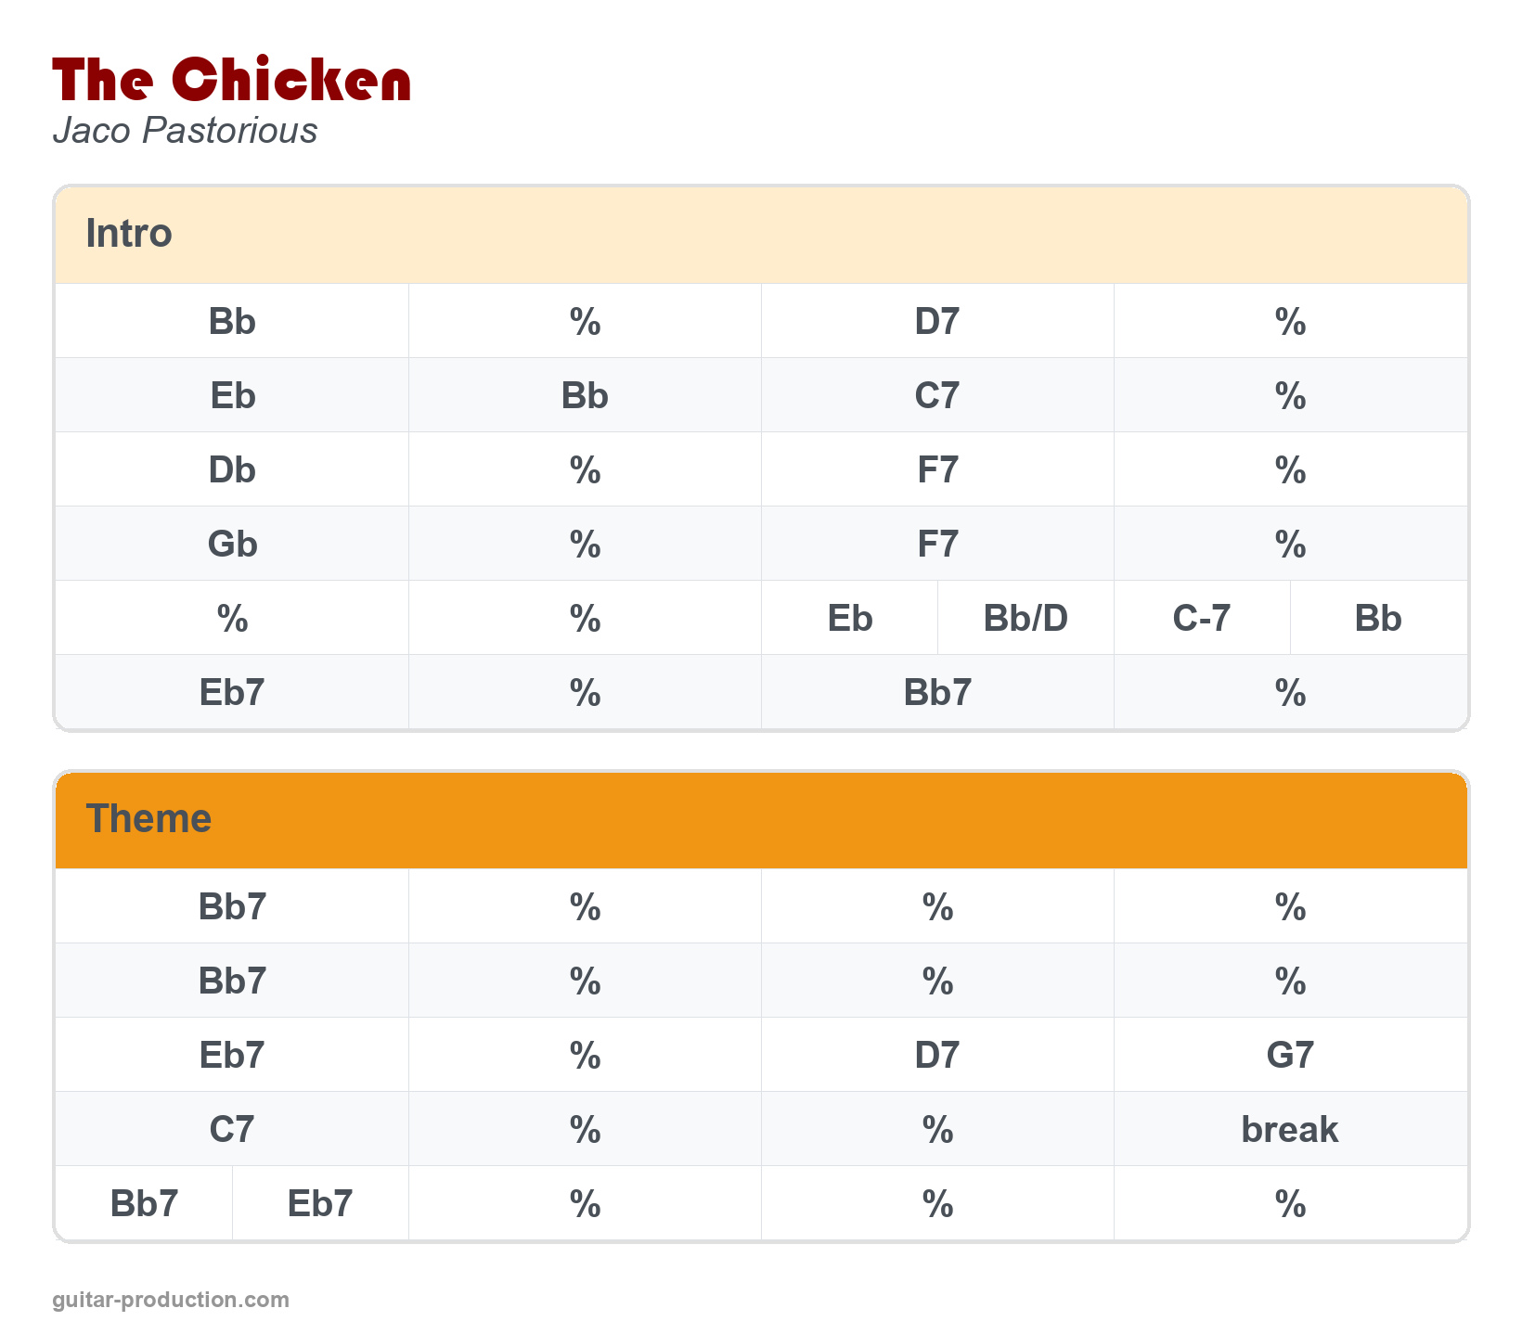Click the Eb7 chord in Intro section
This screenshot has width=1522, height=1334.
[x=232, y=693]
